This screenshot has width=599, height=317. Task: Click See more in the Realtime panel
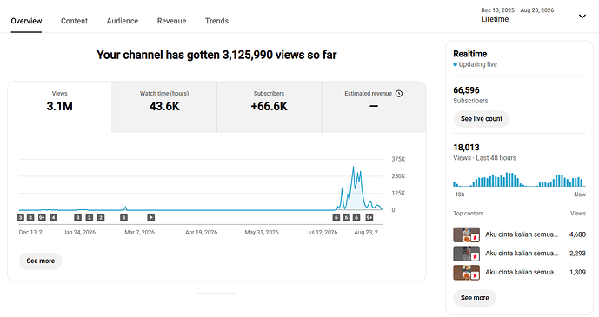coord(475,298)
